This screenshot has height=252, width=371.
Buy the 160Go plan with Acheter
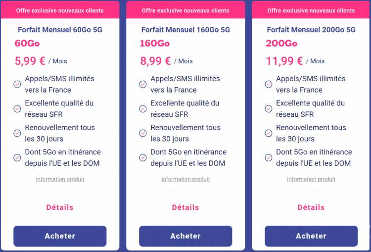185,236
